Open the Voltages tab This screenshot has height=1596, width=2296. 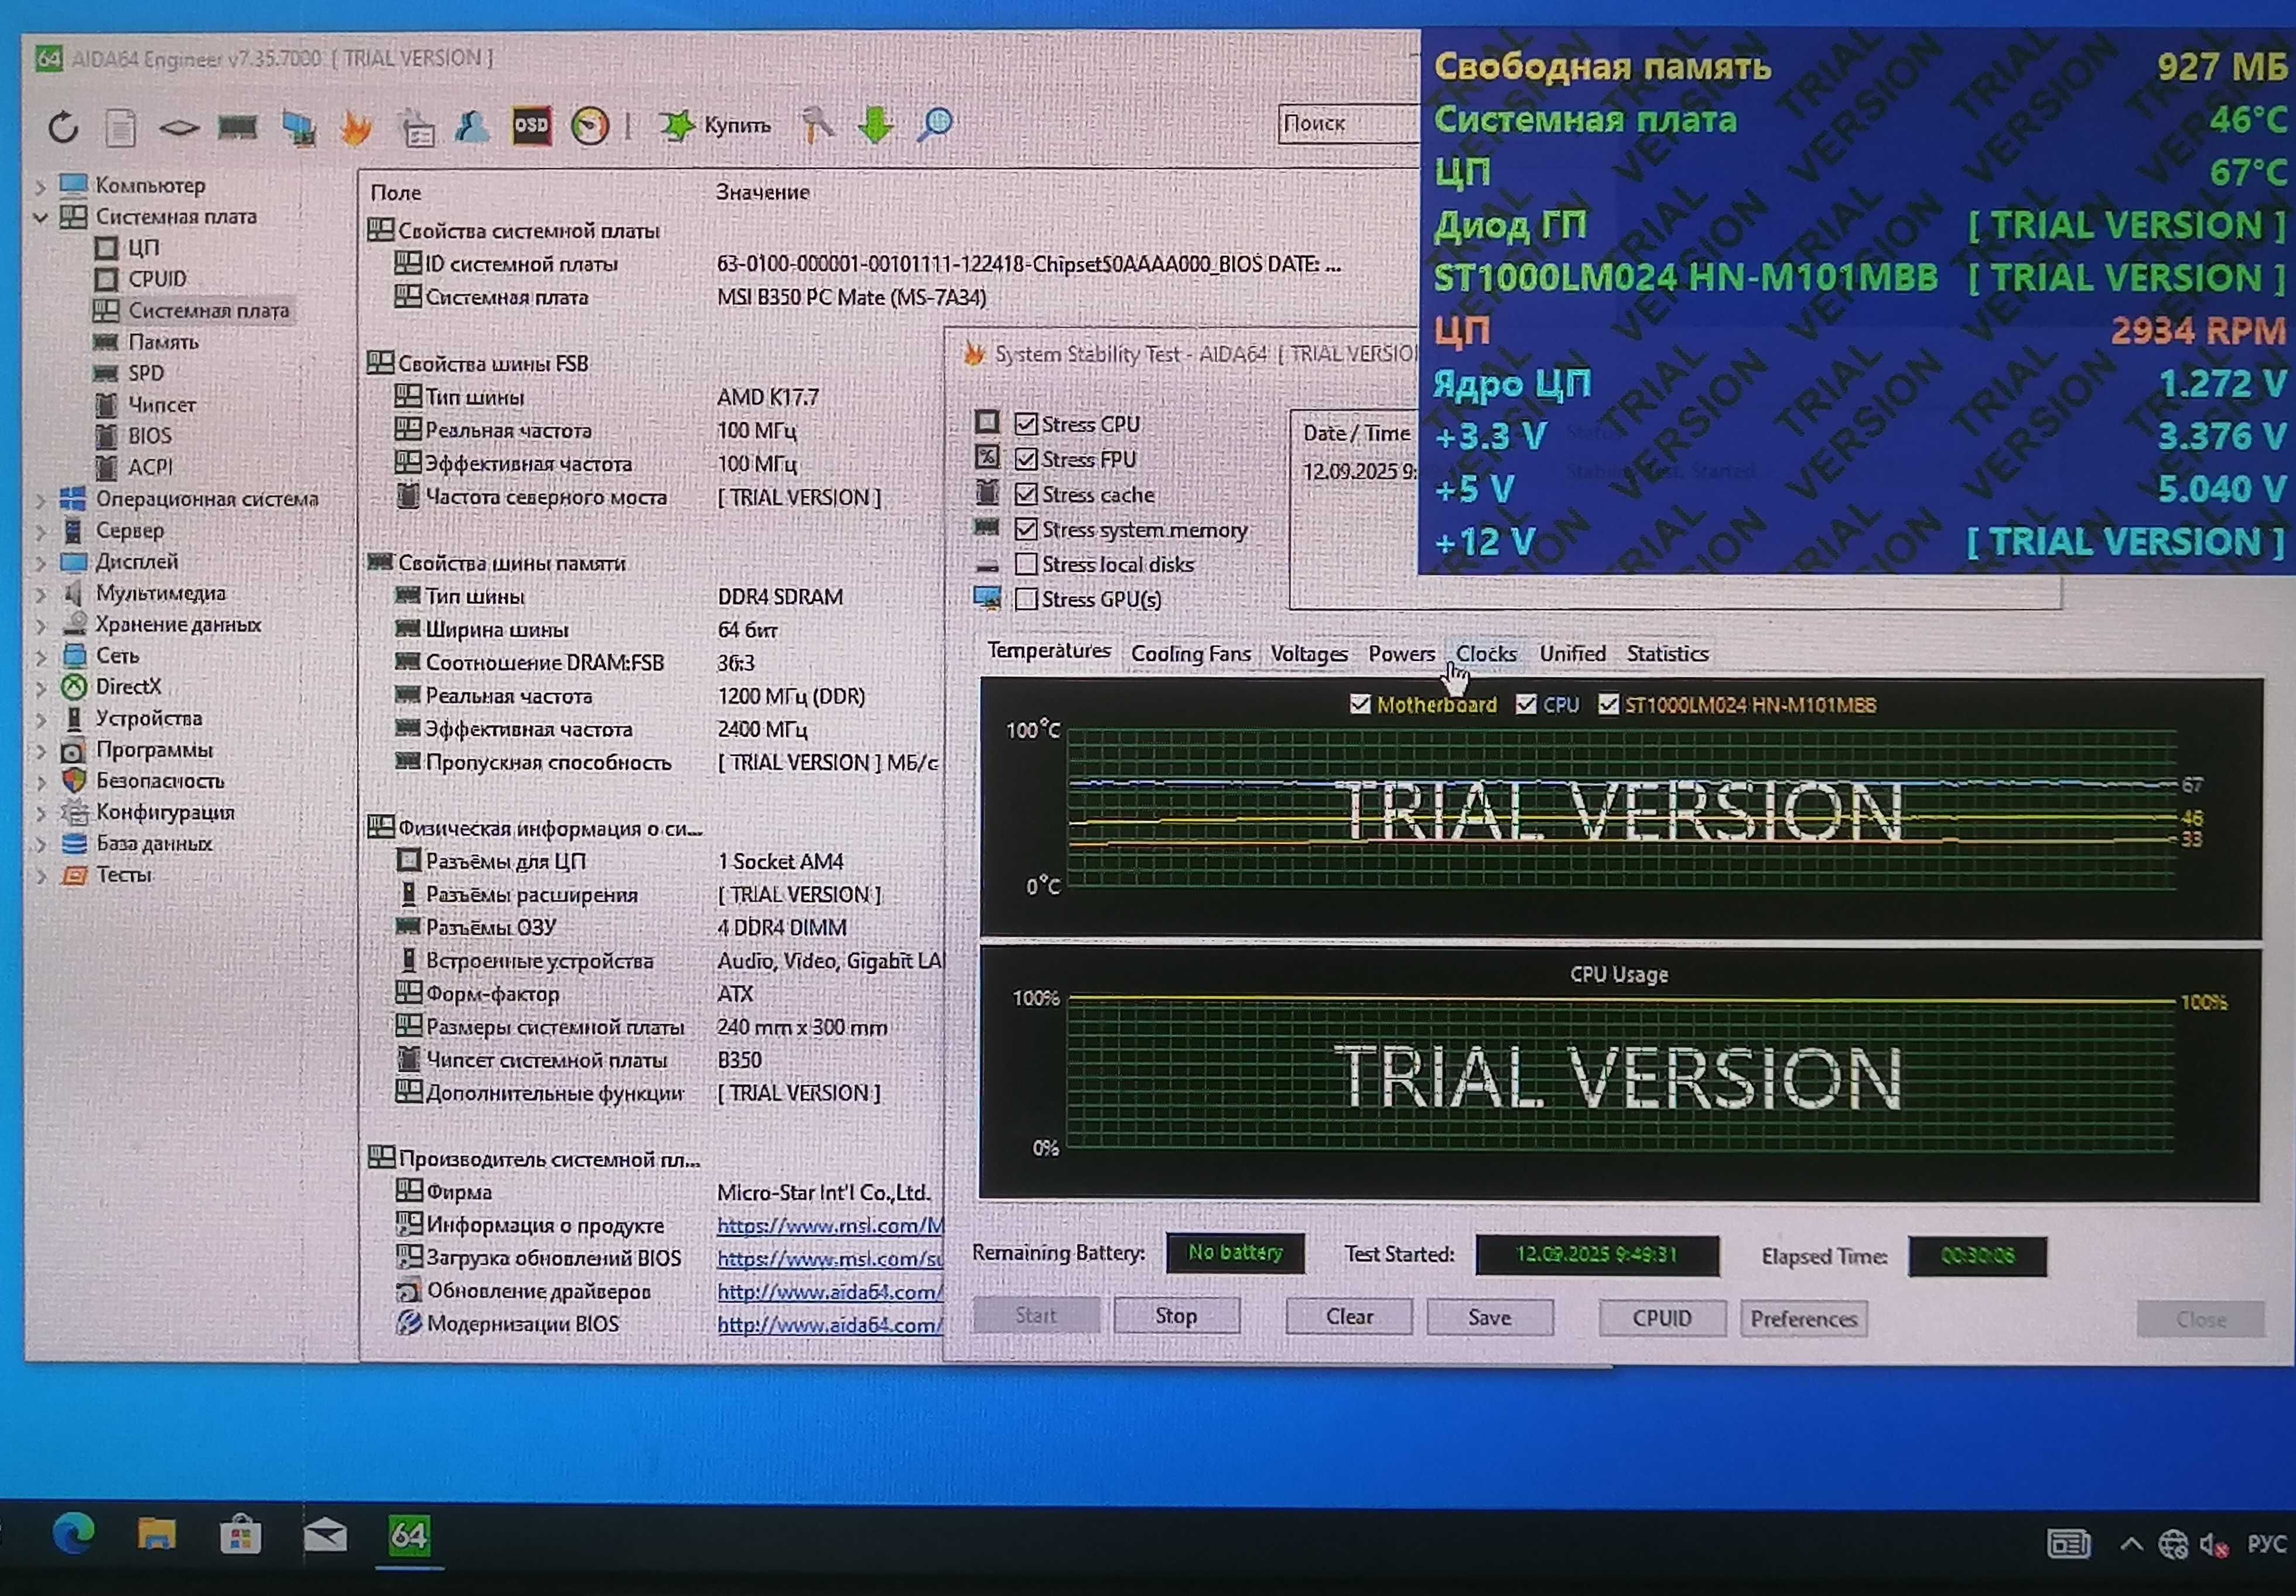coord(1309,654)
